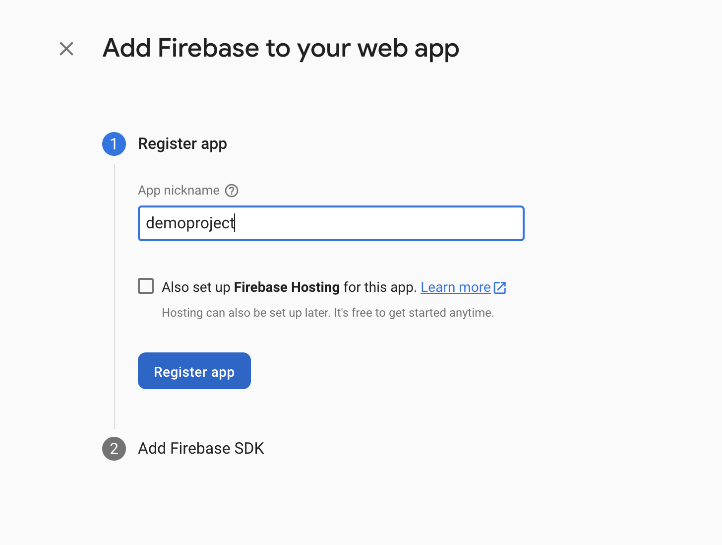Image resolution: width=722 pixels, height=545 pixels.
Task: Close the Add Firebase dialog
Action: pyautogui.click(x=66, y=49)
